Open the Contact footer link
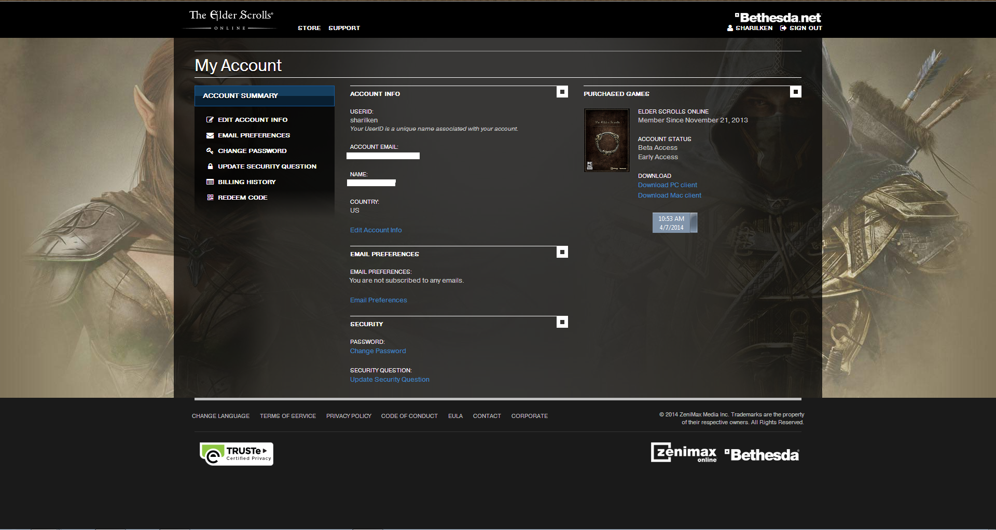 [487, 416]
